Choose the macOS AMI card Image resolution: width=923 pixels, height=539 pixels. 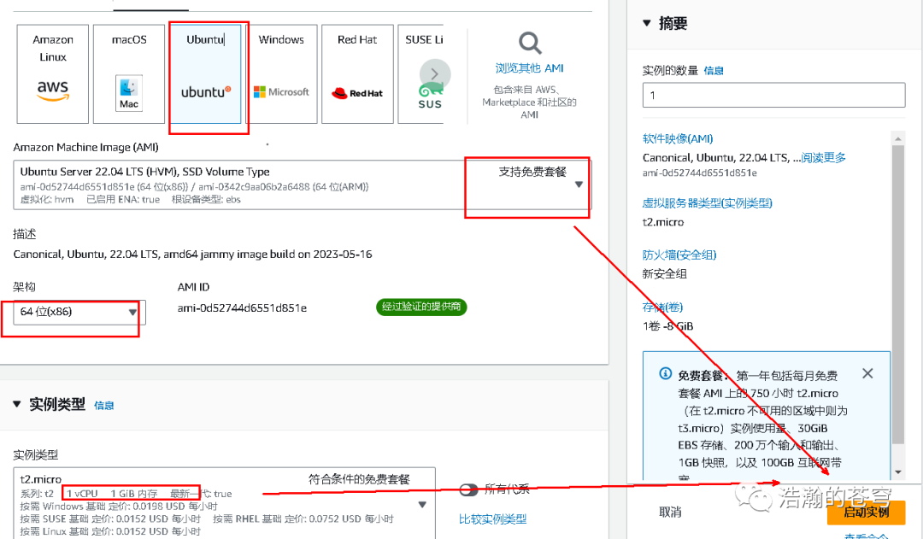click(x=129, y=73)
